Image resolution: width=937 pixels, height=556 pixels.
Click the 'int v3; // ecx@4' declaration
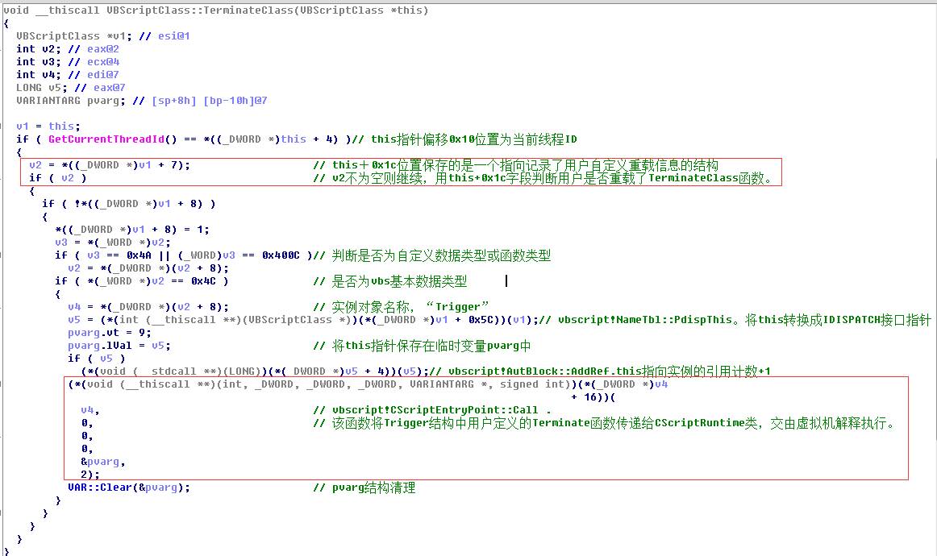(x=68, y=61)
